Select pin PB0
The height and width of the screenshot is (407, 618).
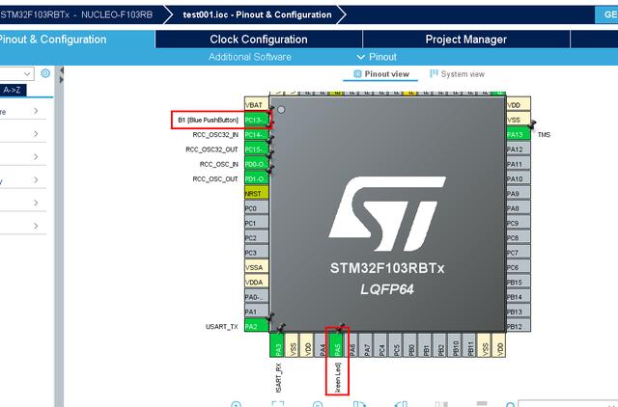411,345
